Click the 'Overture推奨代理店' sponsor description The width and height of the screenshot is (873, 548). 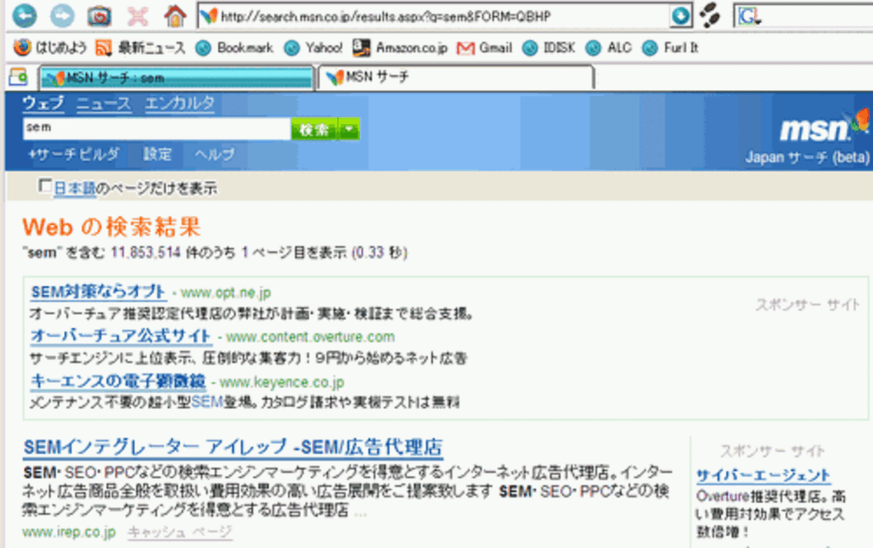(x=771, y=515)
